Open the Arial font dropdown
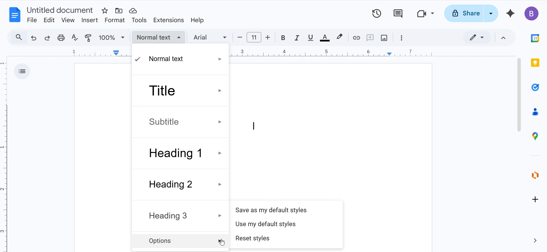Screen dimensions: 547x252 coord(210,38)
